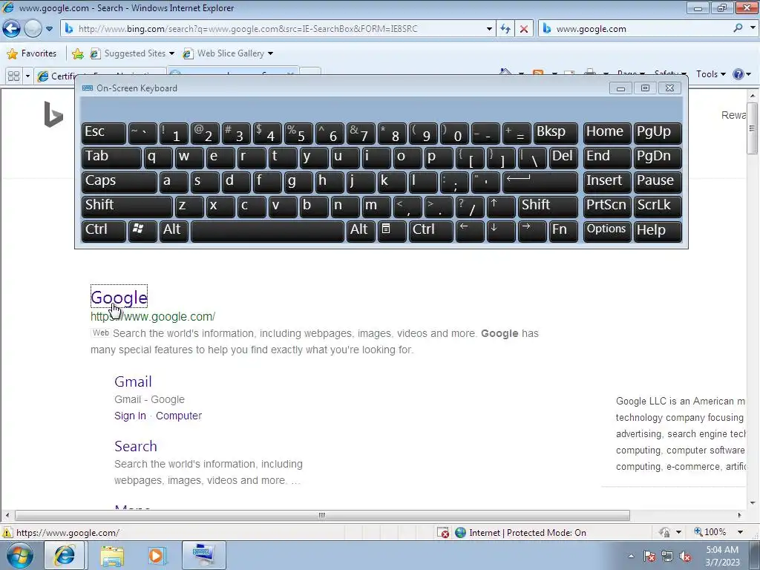Tap the left arrow key on the keyboard
The height and width of the screenshot is (570, 760).
pyautogui.click(x=470, y=230)
